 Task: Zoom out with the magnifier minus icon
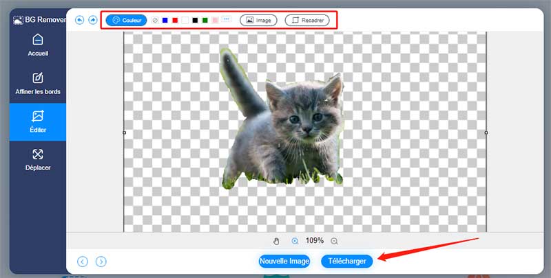(x=335, y=241)
